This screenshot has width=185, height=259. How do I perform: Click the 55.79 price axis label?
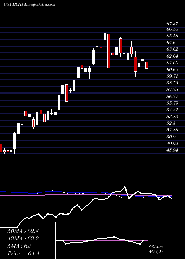tap(172, 103)
